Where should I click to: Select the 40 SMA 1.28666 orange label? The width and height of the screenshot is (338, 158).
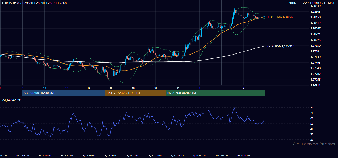click(280, 17)
